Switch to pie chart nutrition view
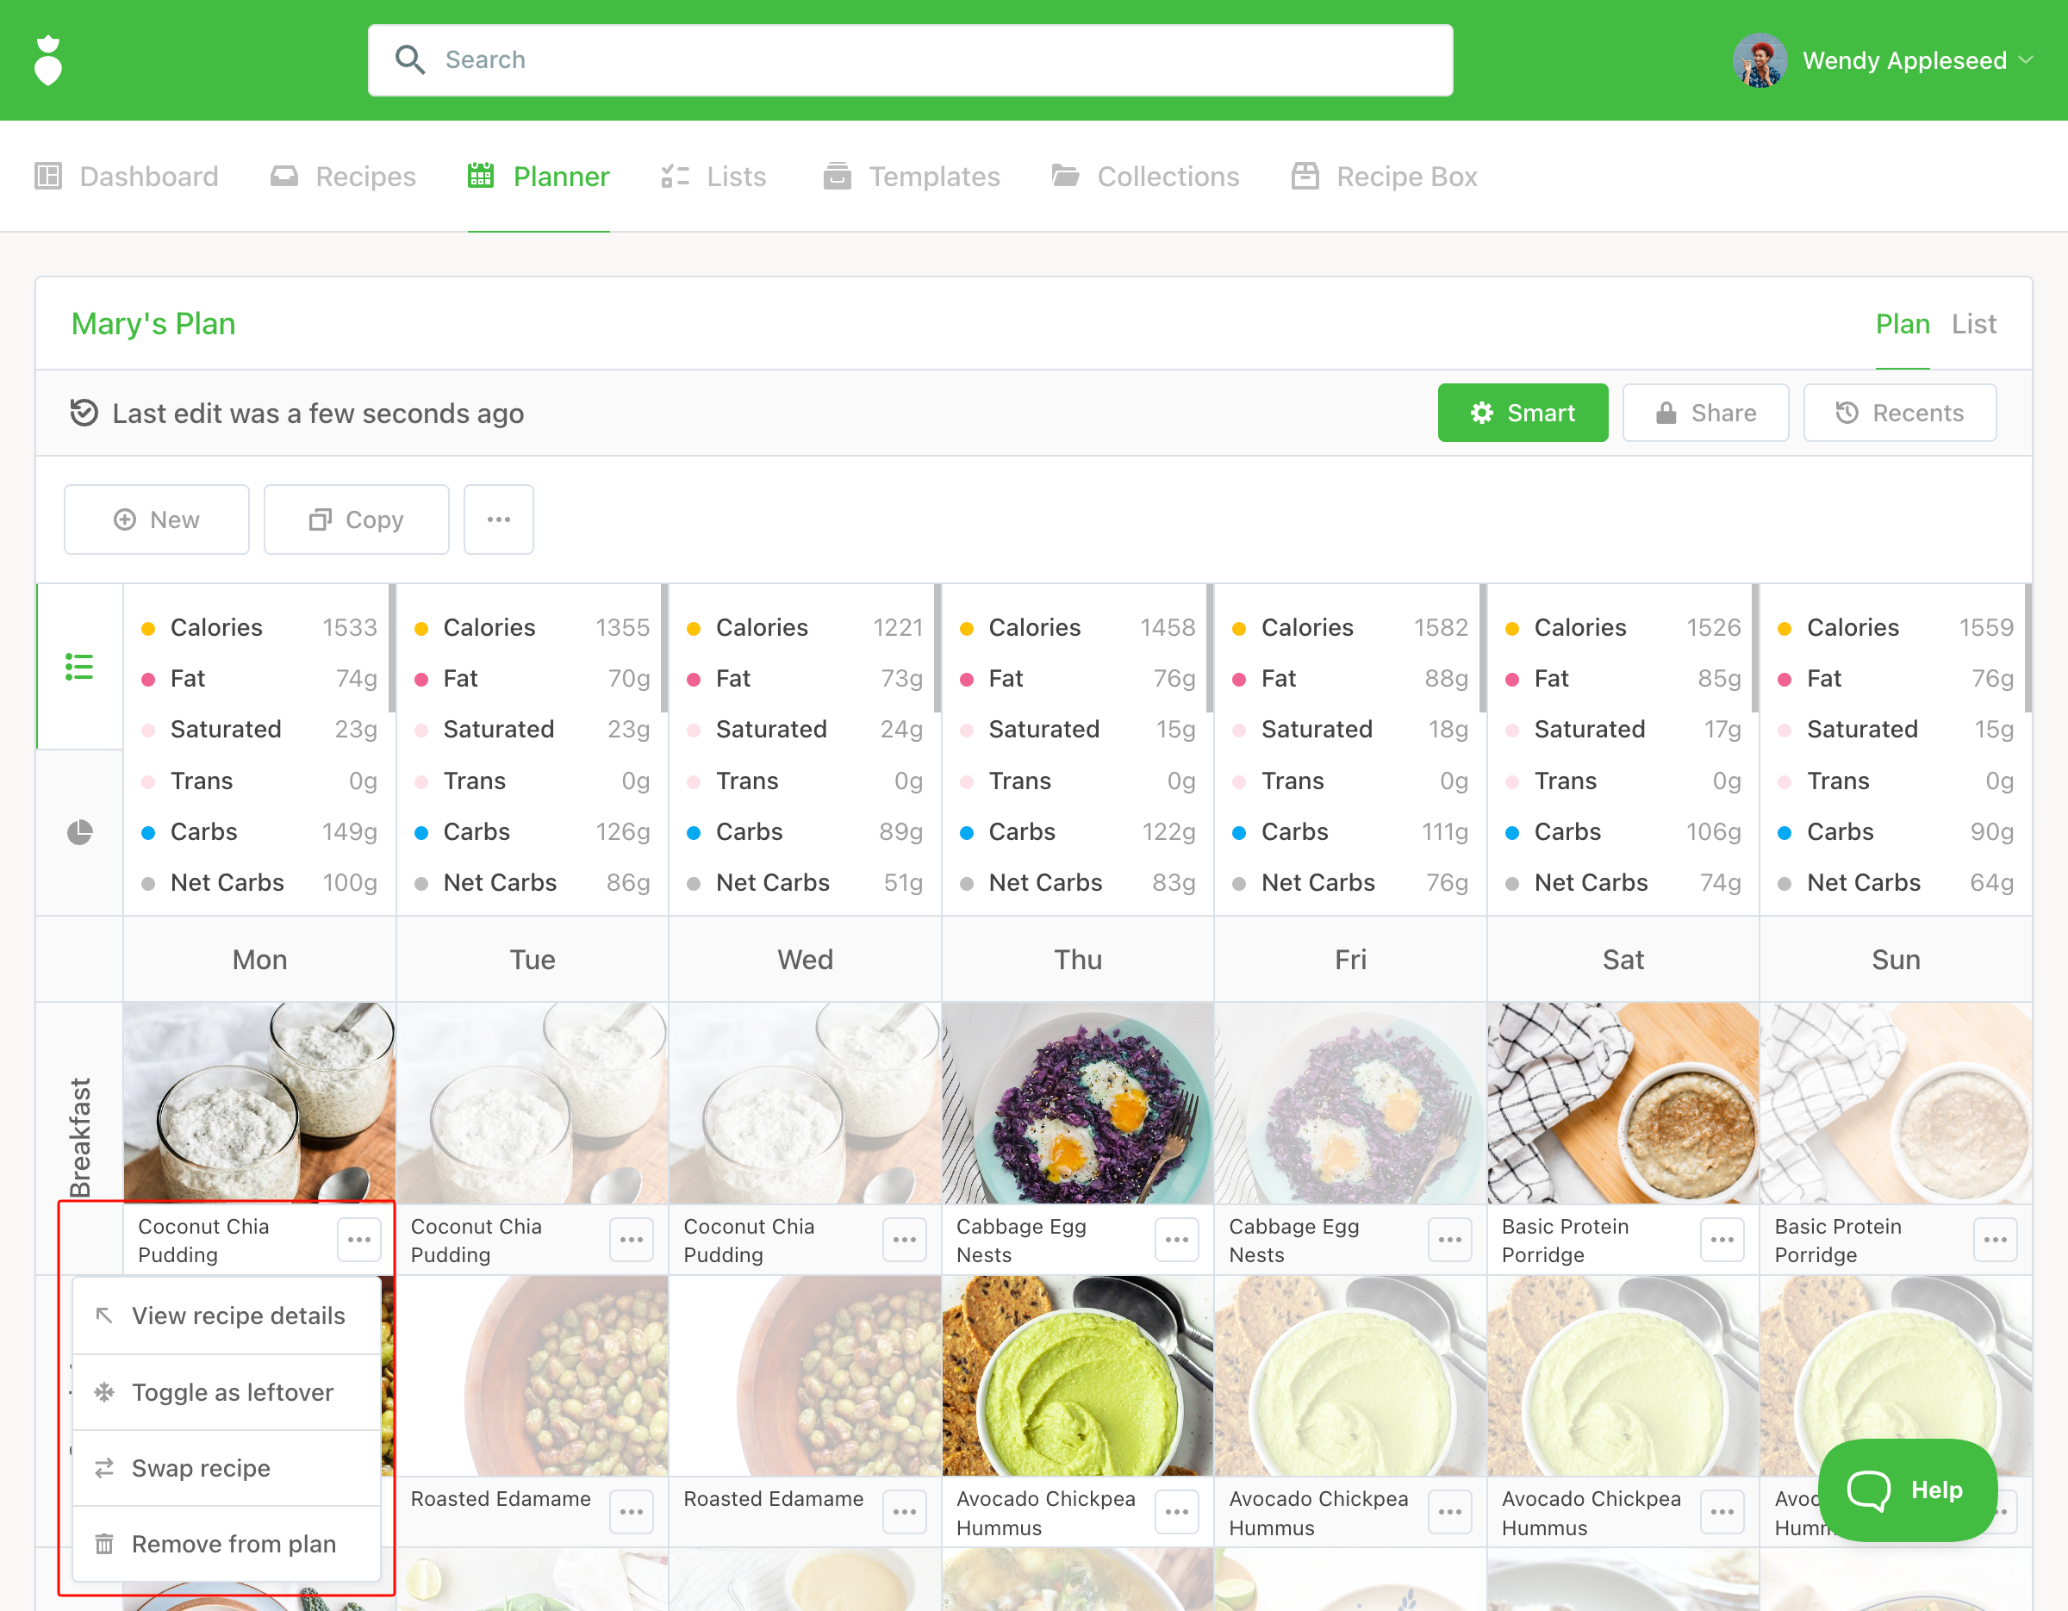This screenshot has height=1611, width=2068. pyautogui.click(x=79, y=832)
